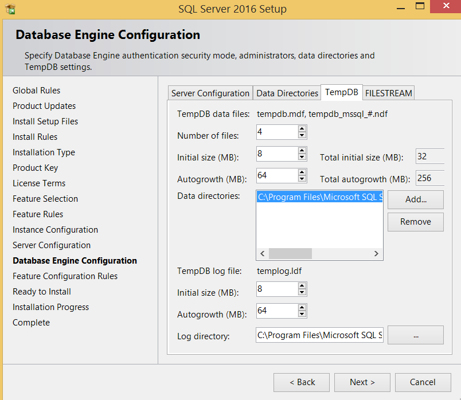Increase TempDB log Initial size spinner

(x=302, y=285)
